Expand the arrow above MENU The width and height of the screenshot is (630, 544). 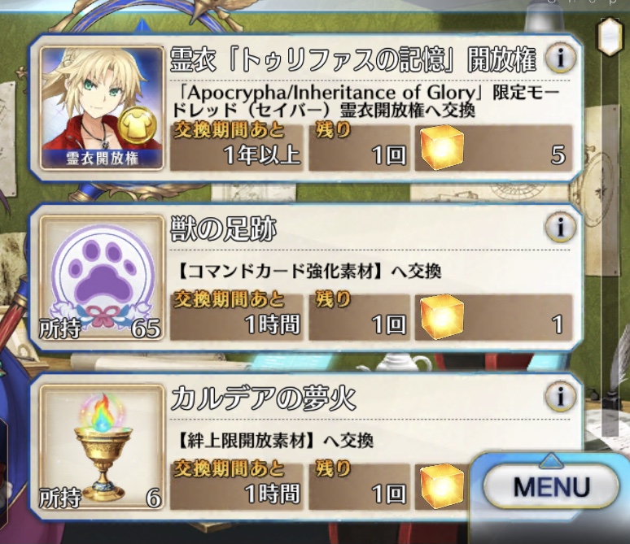[551, 460]
